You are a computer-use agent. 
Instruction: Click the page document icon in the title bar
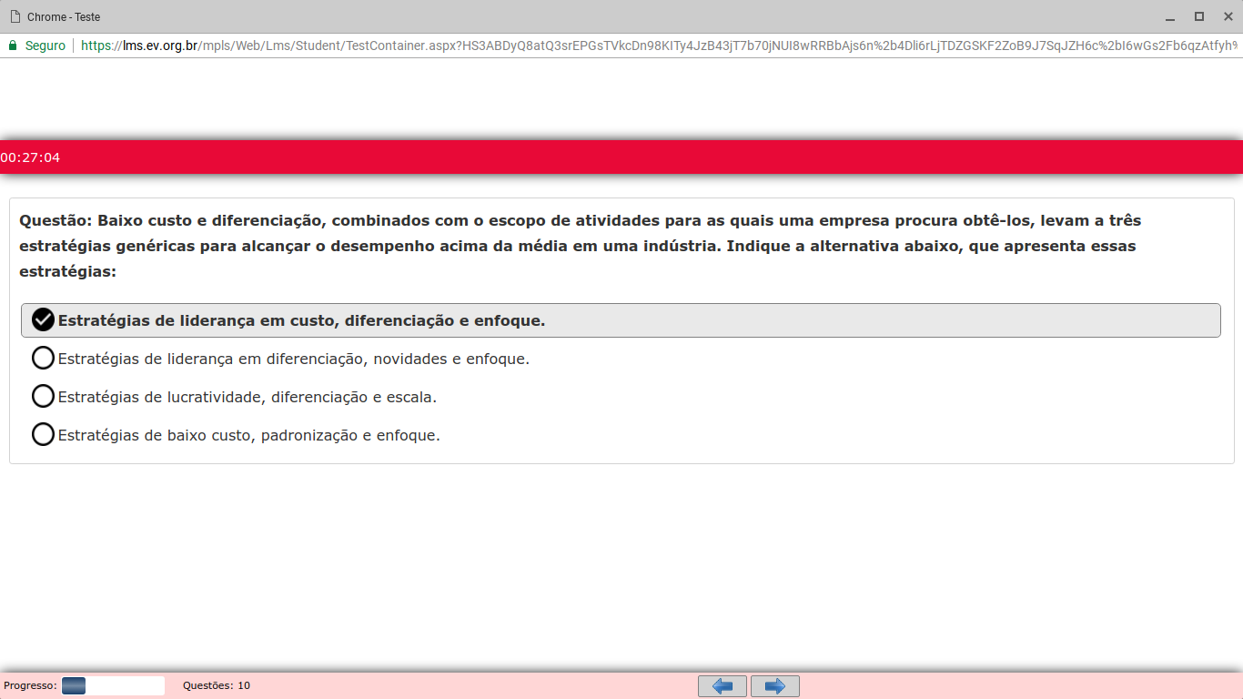(15, 16)
